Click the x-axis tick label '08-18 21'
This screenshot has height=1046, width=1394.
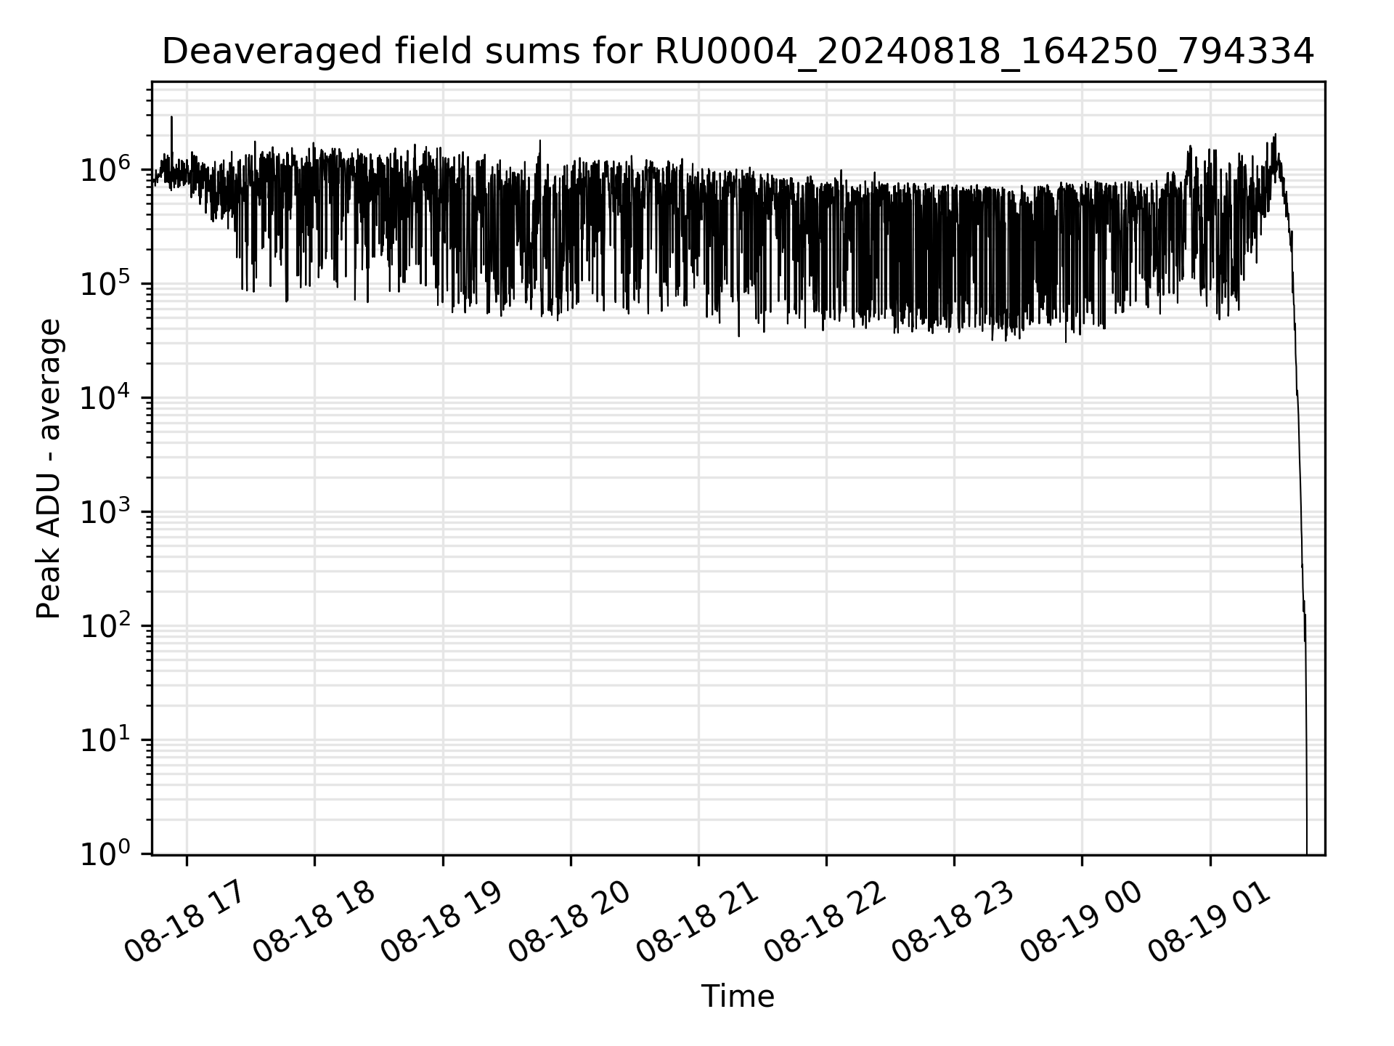coord(697,923)
